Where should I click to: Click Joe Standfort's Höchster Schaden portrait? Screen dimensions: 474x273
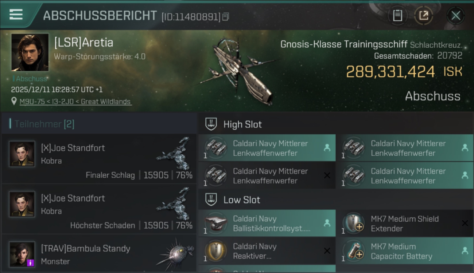[22, 204]
